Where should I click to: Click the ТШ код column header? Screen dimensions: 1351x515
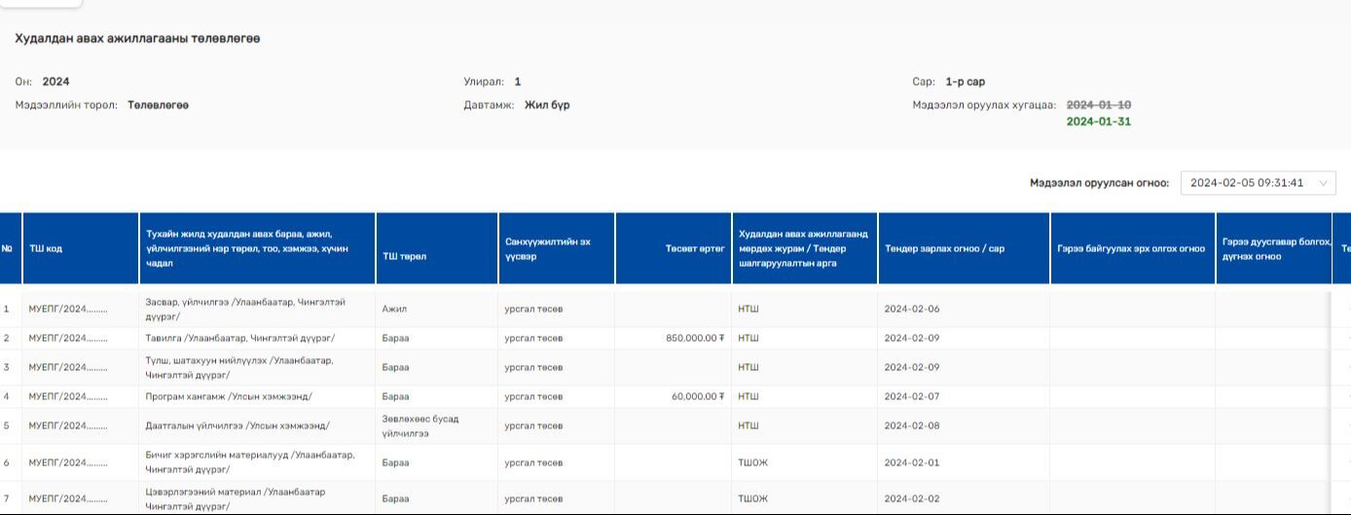tap(46, 248)
